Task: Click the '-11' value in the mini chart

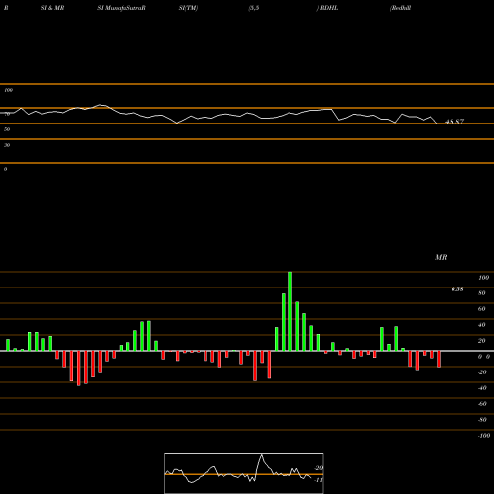Action: tap(319, 480)
